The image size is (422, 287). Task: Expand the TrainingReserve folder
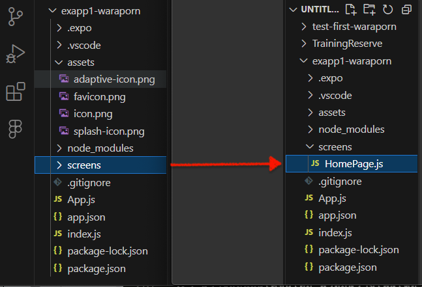tap(347, 44)
